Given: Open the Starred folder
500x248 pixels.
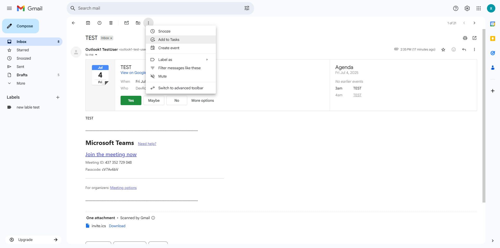Looking at the screenshot, I should pyautogui.click(x=31, y=50).
